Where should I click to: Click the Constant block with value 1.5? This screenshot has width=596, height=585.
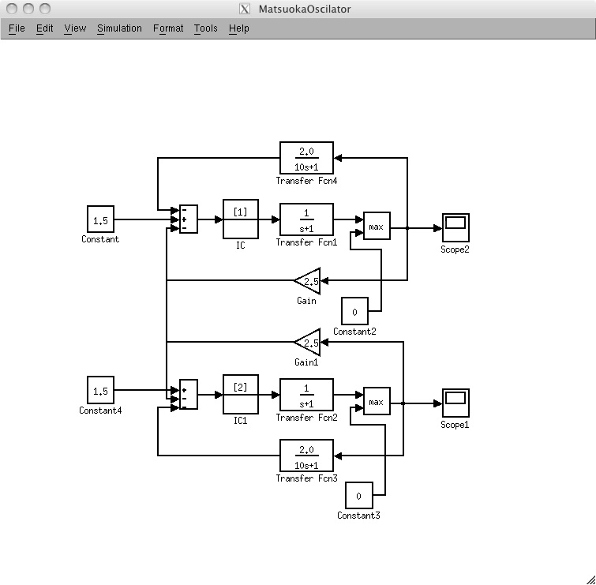[x=100, y=219]
